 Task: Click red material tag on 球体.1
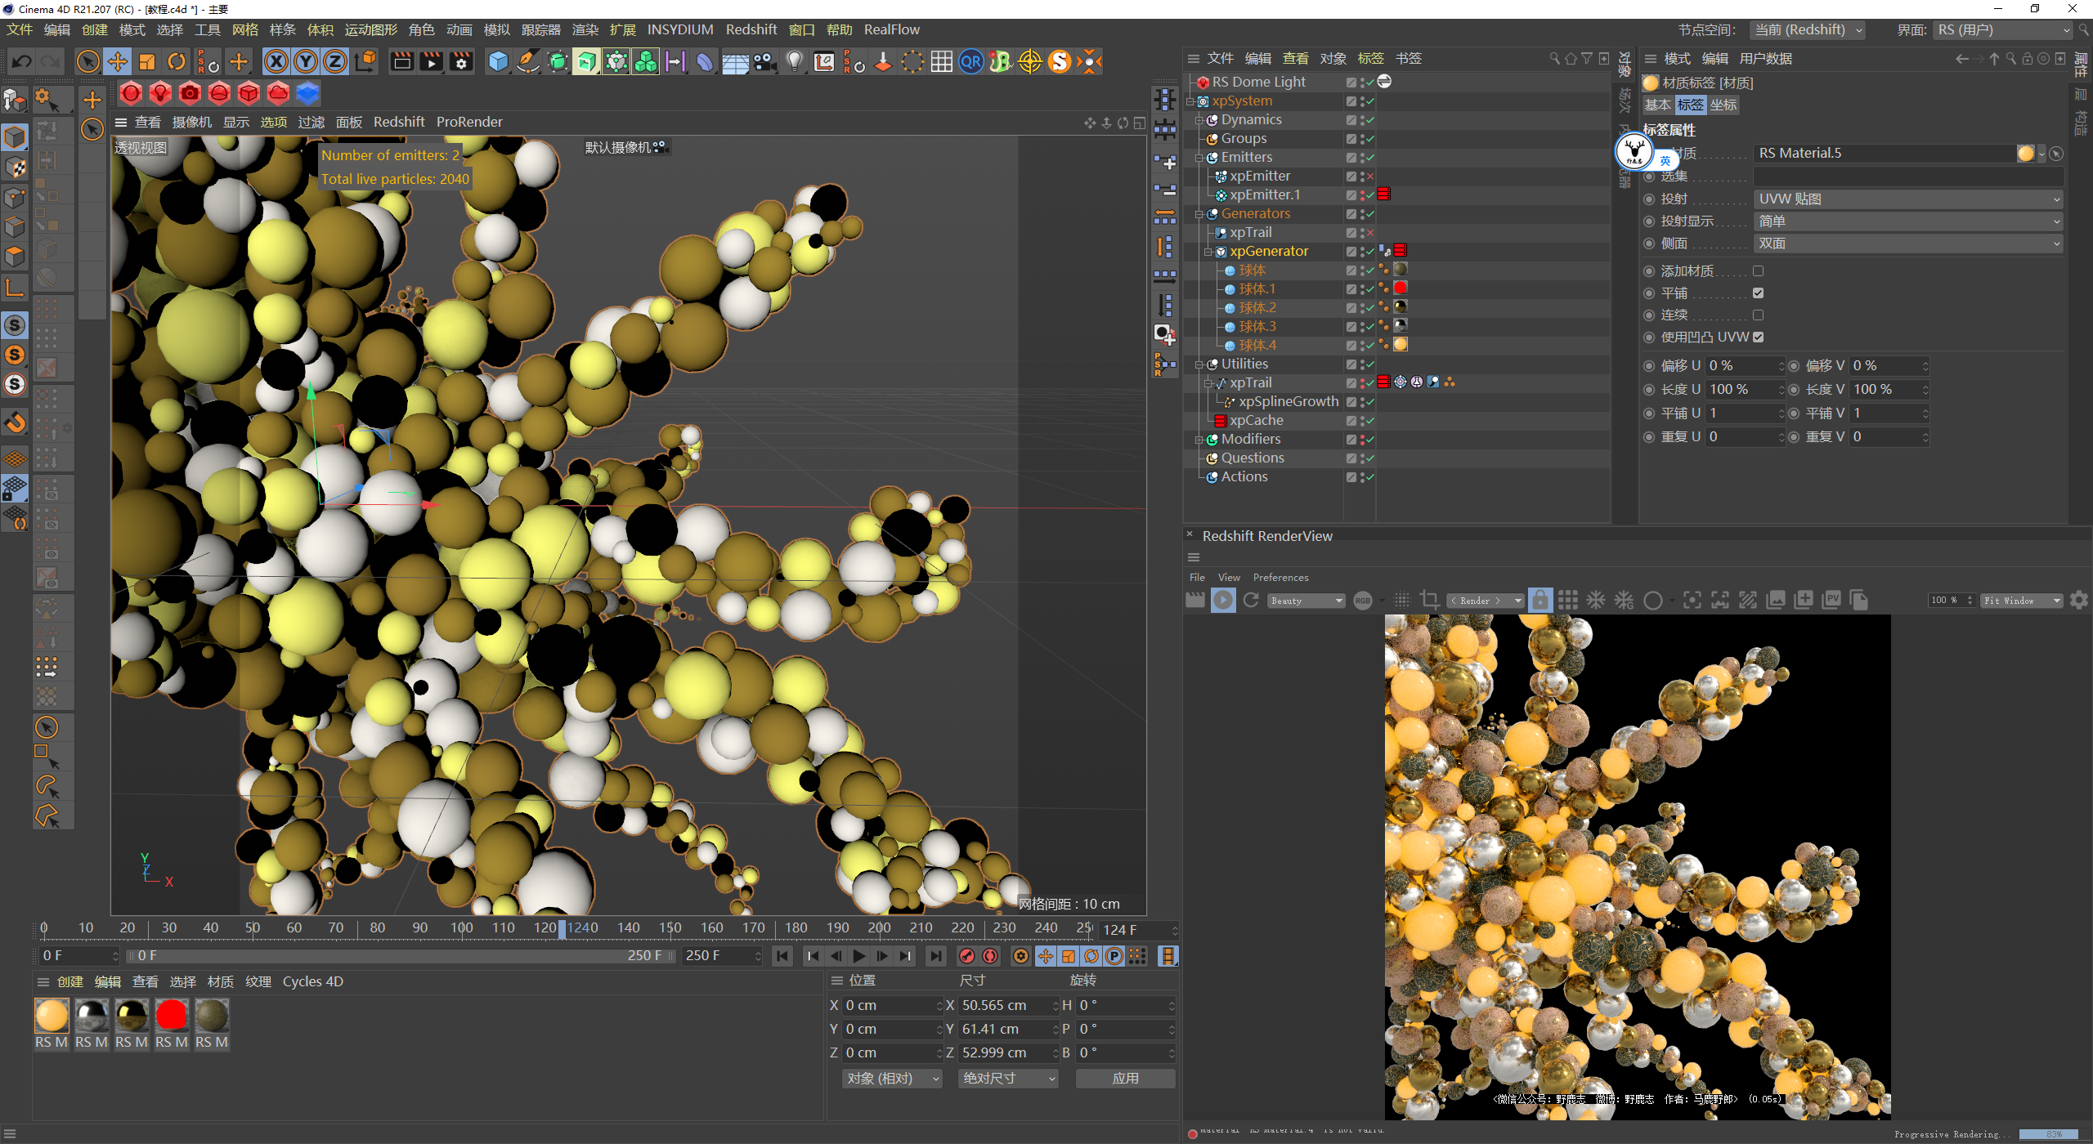point(1400,288)
